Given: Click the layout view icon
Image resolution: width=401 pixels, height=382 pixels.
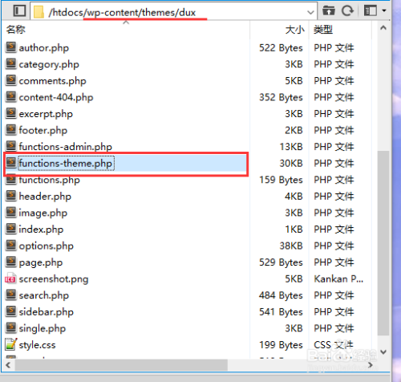Looking at the screenshot, I should (x=371, y=11).
